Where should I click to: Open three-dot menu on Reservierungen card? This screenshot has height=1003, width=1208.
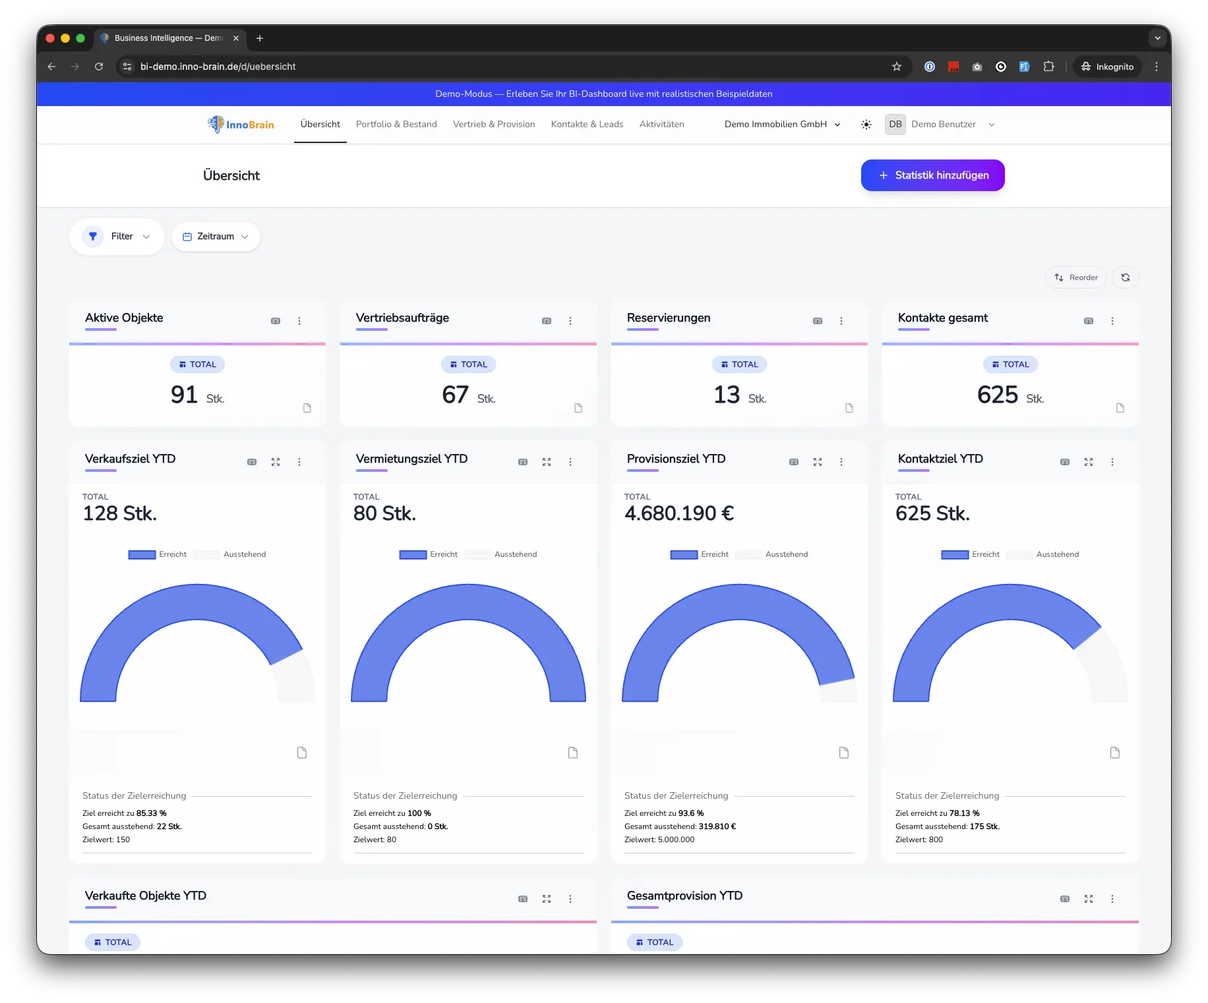841,321
